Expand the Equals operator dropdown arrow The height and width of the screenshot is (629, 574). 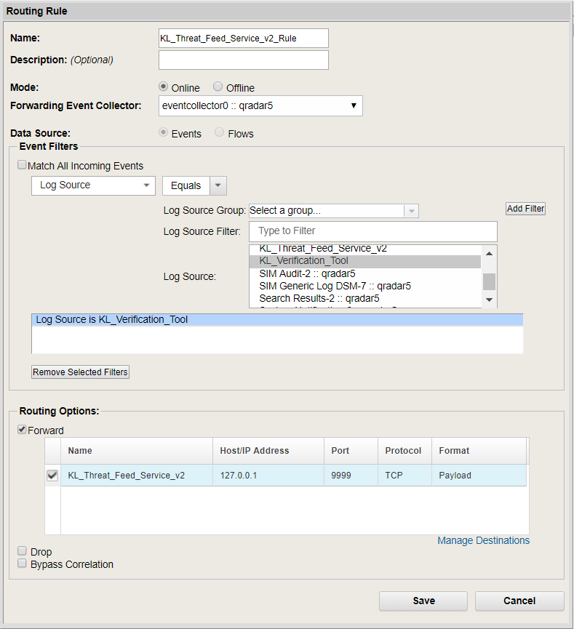(218, 185)
